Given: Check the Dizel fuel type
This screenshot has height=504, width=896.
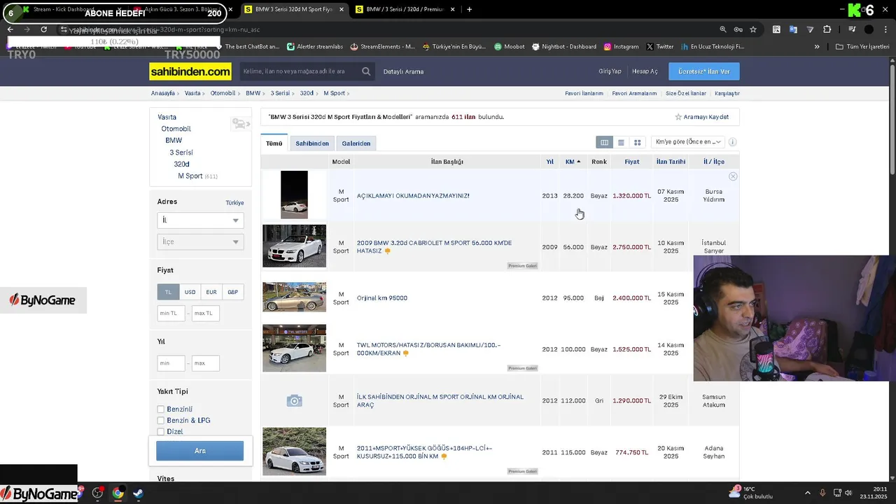Looking at the screenshot, I should point(161,432).
